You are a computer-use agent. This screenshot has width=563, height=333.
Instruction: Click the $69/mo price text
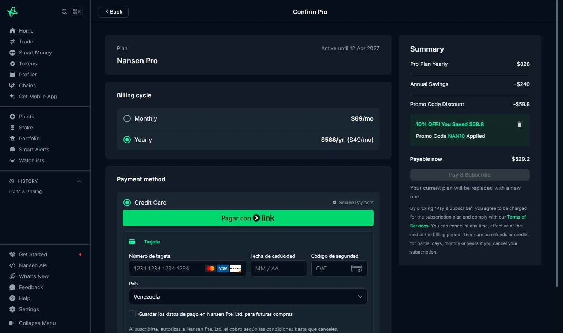tap(362, 118)
